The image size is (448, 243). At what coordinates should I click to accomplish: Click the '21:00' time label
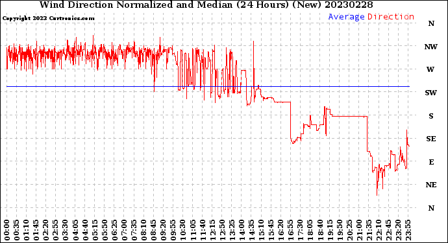[359, 230]
